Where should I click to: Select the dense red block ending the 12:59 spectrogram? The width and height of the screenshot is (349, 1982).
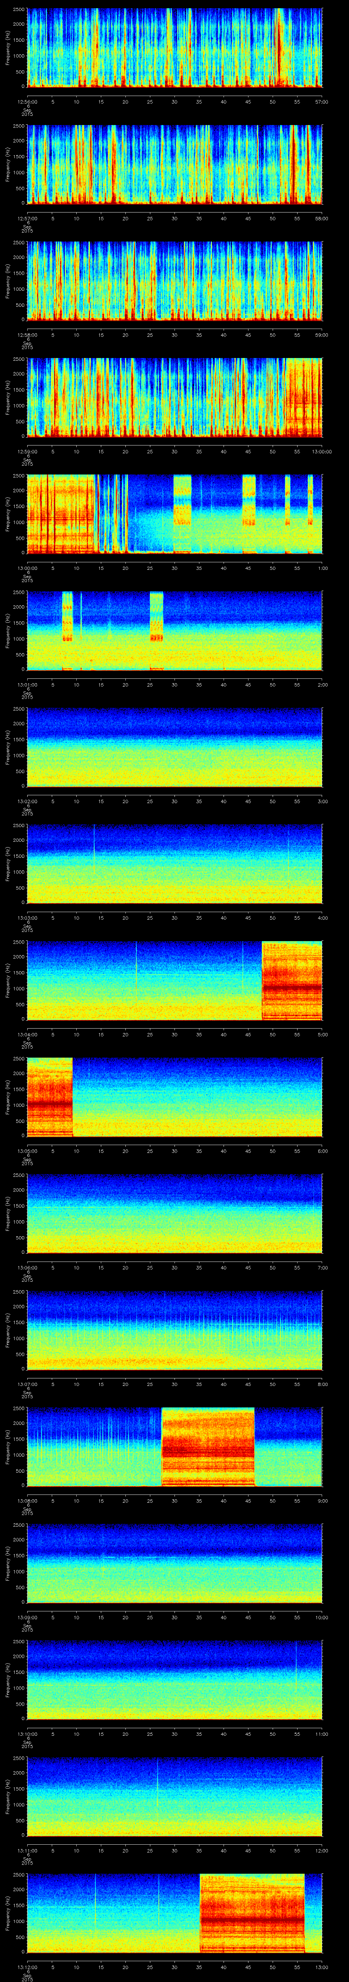click(303, 397)
